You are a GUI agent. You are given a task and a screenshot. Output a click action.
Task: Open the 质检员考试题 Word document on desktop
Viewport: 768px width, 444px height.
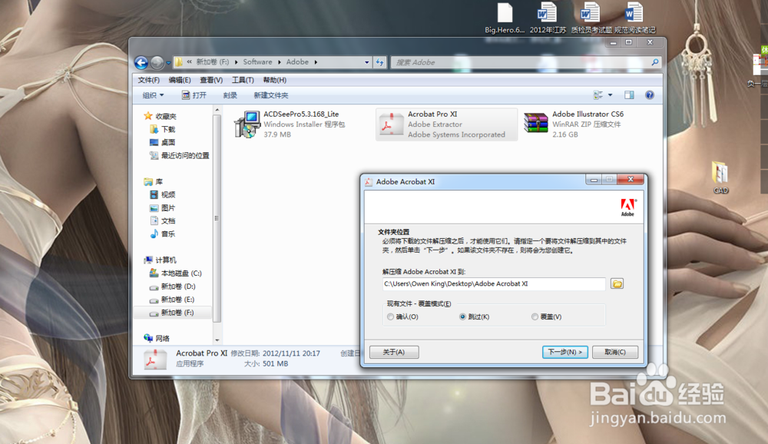coord(591,18)
